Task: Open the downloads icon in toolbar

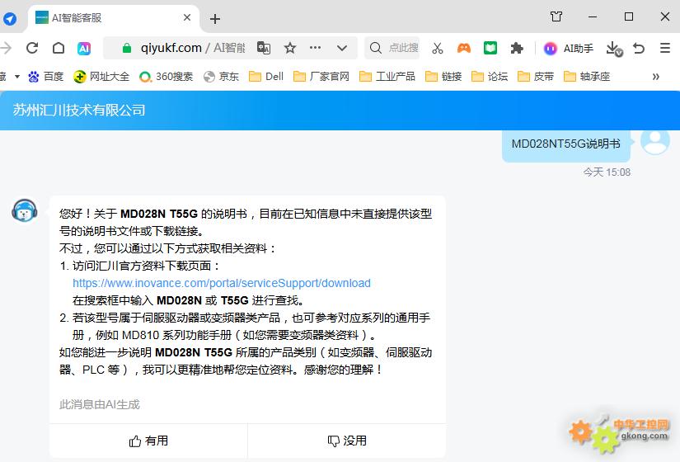Action: point(612,48)
